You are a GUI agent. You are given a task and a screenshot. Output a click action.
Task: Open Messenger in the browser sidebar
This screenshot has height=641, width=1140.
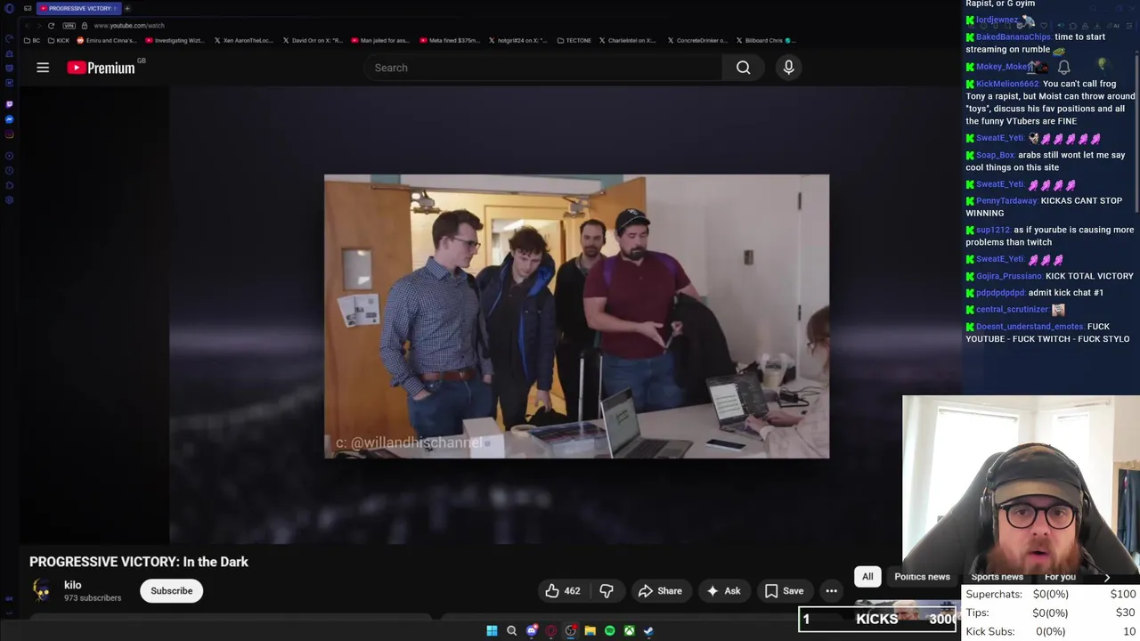click(x=9, y=119)
